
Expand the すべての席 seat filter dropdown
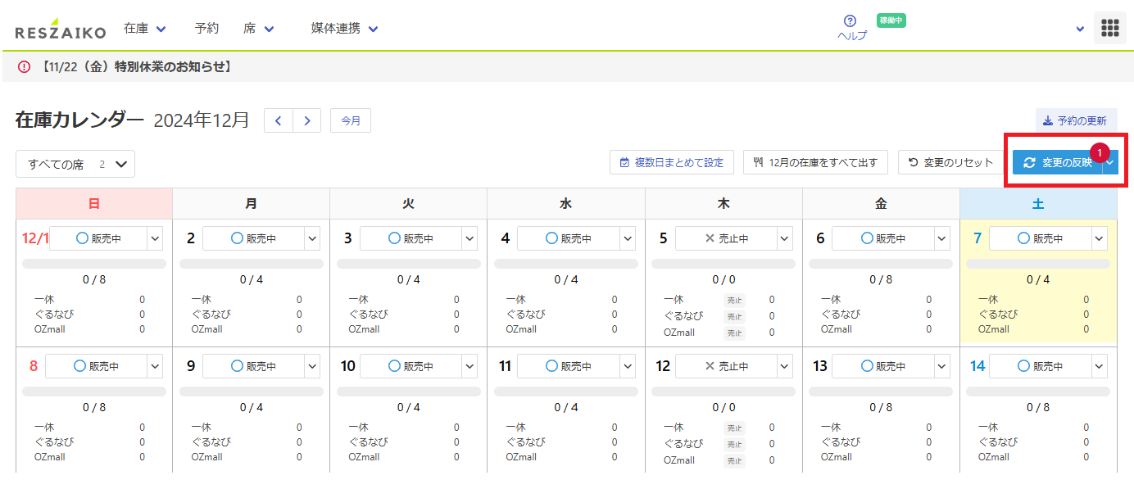point(75,164)
